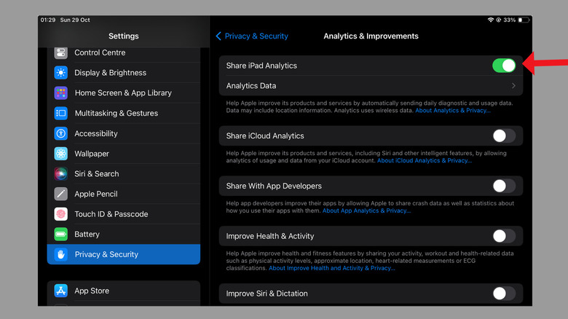
Task: Turn off Share iPad Analytics switch
Action: [504, 66]
